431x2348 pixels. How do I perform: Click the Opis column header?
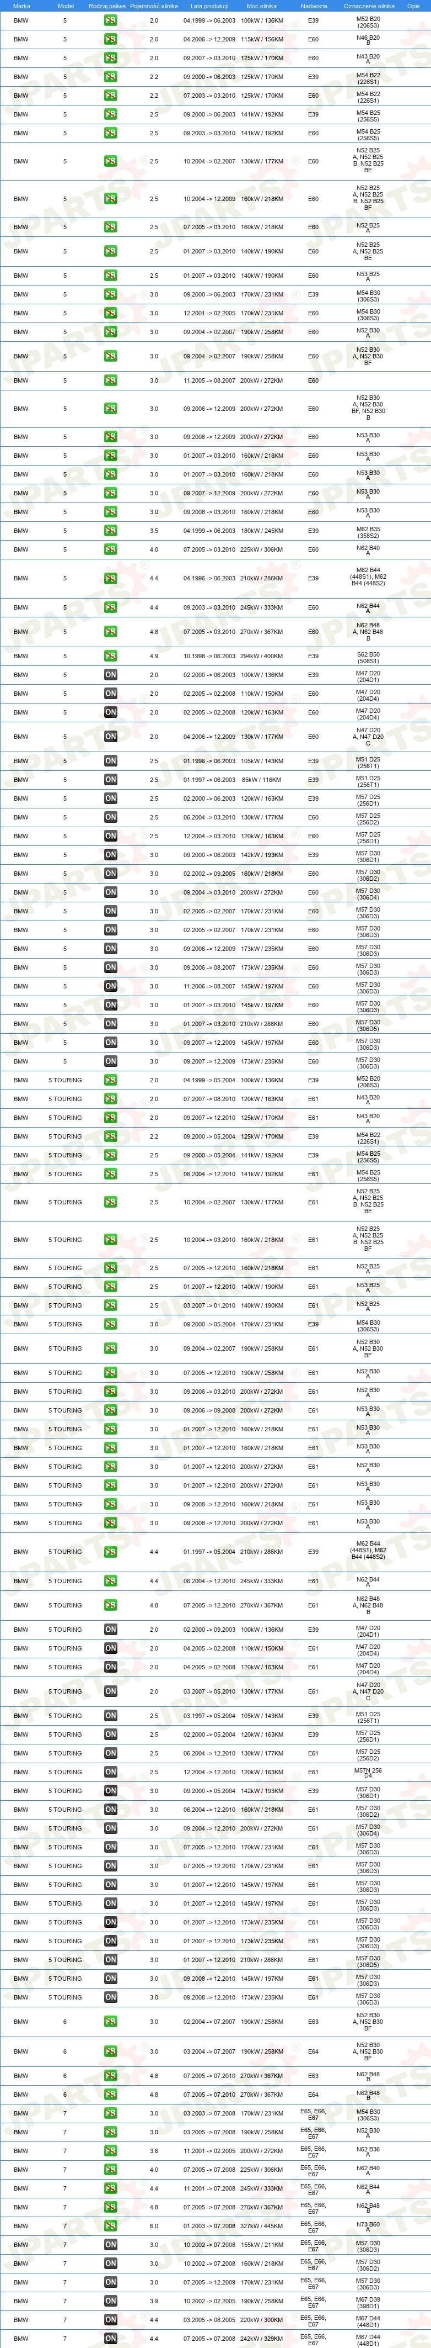tap(414, 6)
